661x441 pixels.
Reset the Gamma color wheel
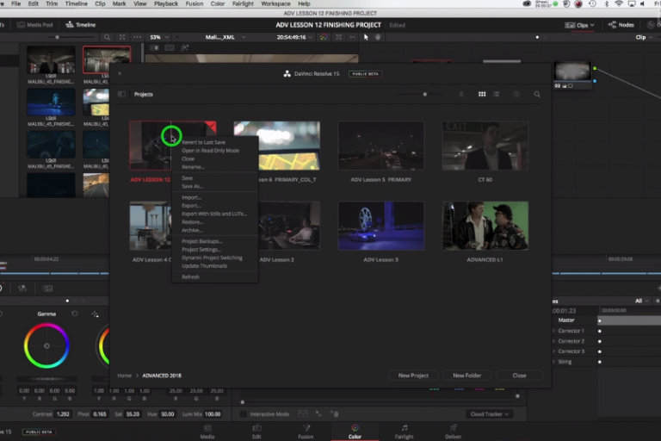click(75, 314)
